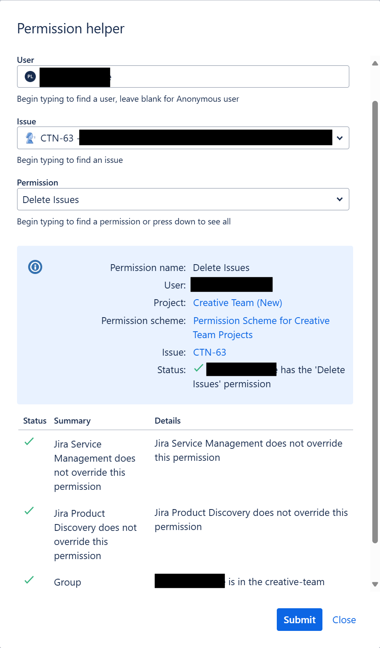Select the Delete Issues permission field

pyautogui.click(x=183, y=199)
